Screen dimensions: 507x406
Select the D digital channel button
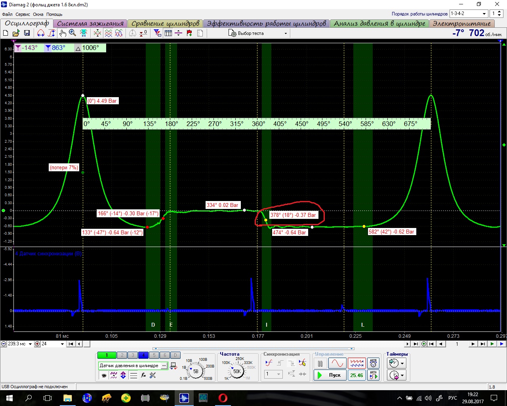(175, 355)
